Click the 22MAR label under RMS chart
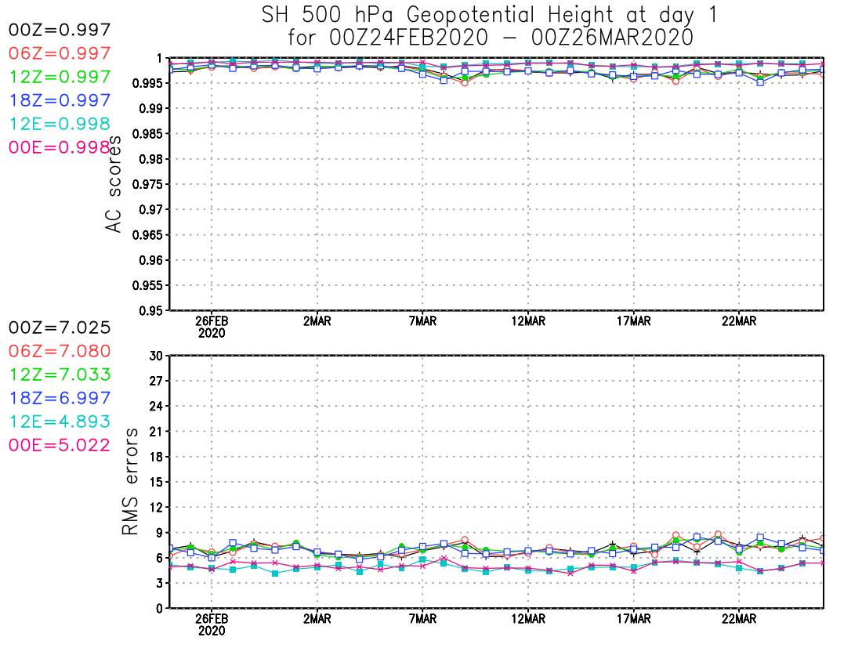 (739, 619)
